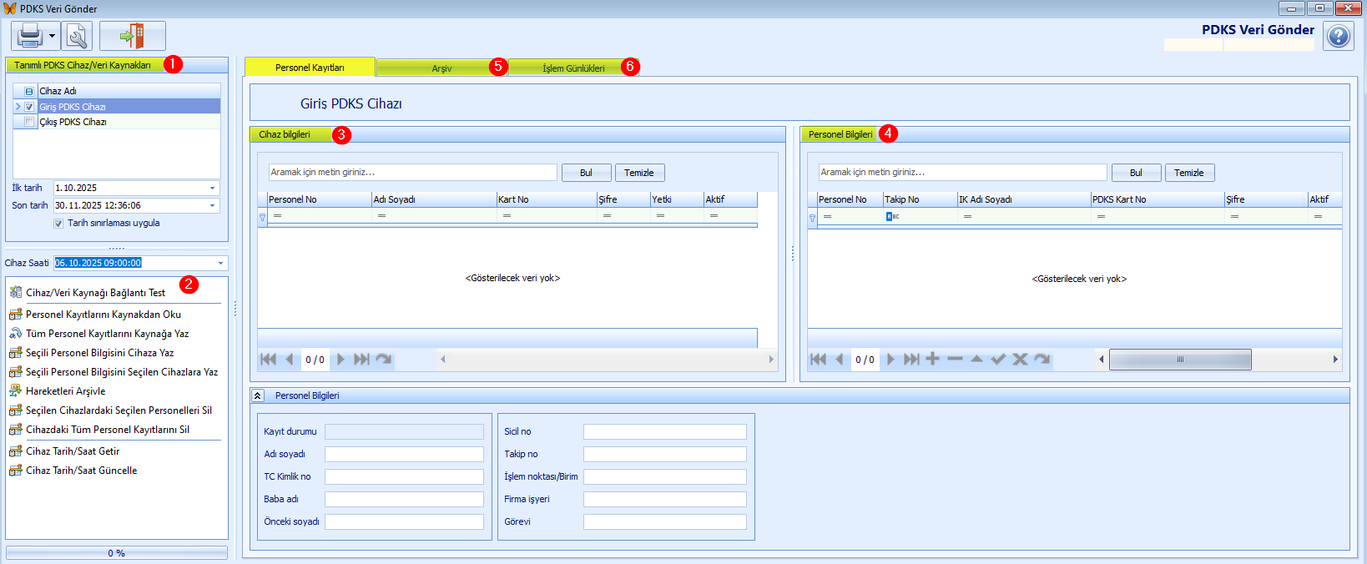The width and height of the screenshot is (1367, 564).
Task: Check the Çıkış PDKS Cihazı checkbox
Action: [29, 122]
